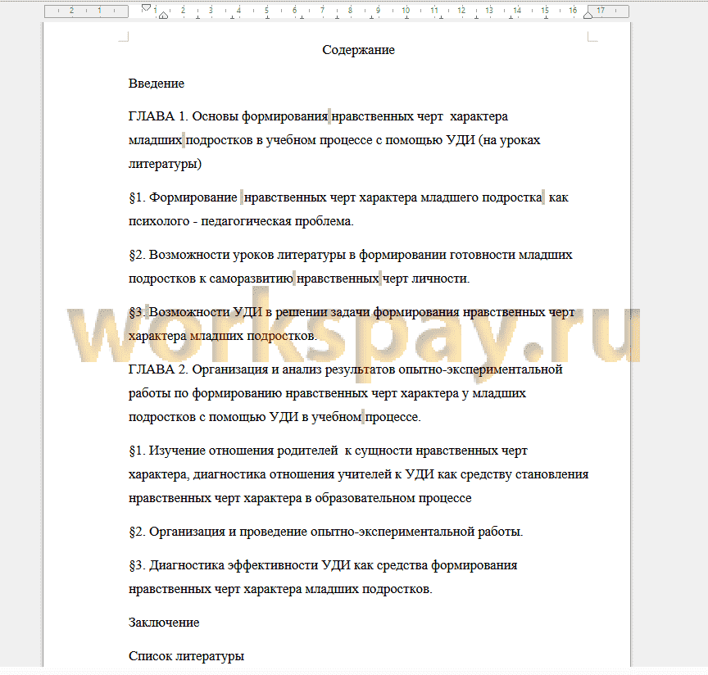This screenshot has width=708, height=675.
Task: Click 'младших подростков в учебном процессе' line
Action: click(334, 140)
